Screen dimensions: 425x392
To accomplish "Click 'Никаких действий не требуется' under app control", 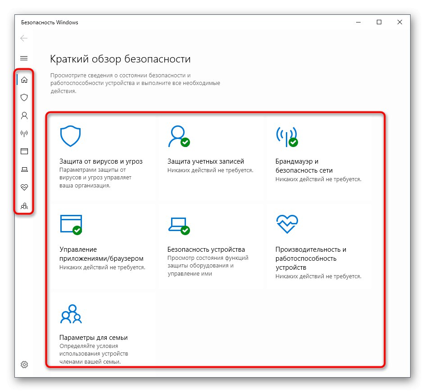I will coord(102,267).
